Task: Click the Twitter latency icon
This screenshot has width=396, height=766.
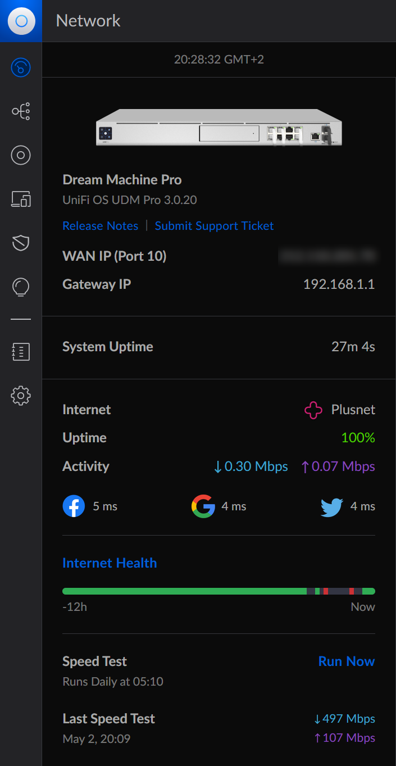Action: (332, 506)
